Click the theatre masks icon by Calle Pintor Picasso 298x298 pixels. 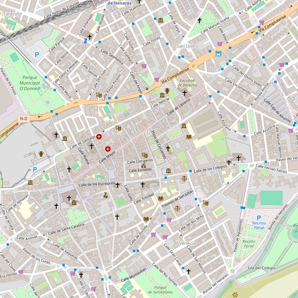pyautogui.click(x=99, y=95)
